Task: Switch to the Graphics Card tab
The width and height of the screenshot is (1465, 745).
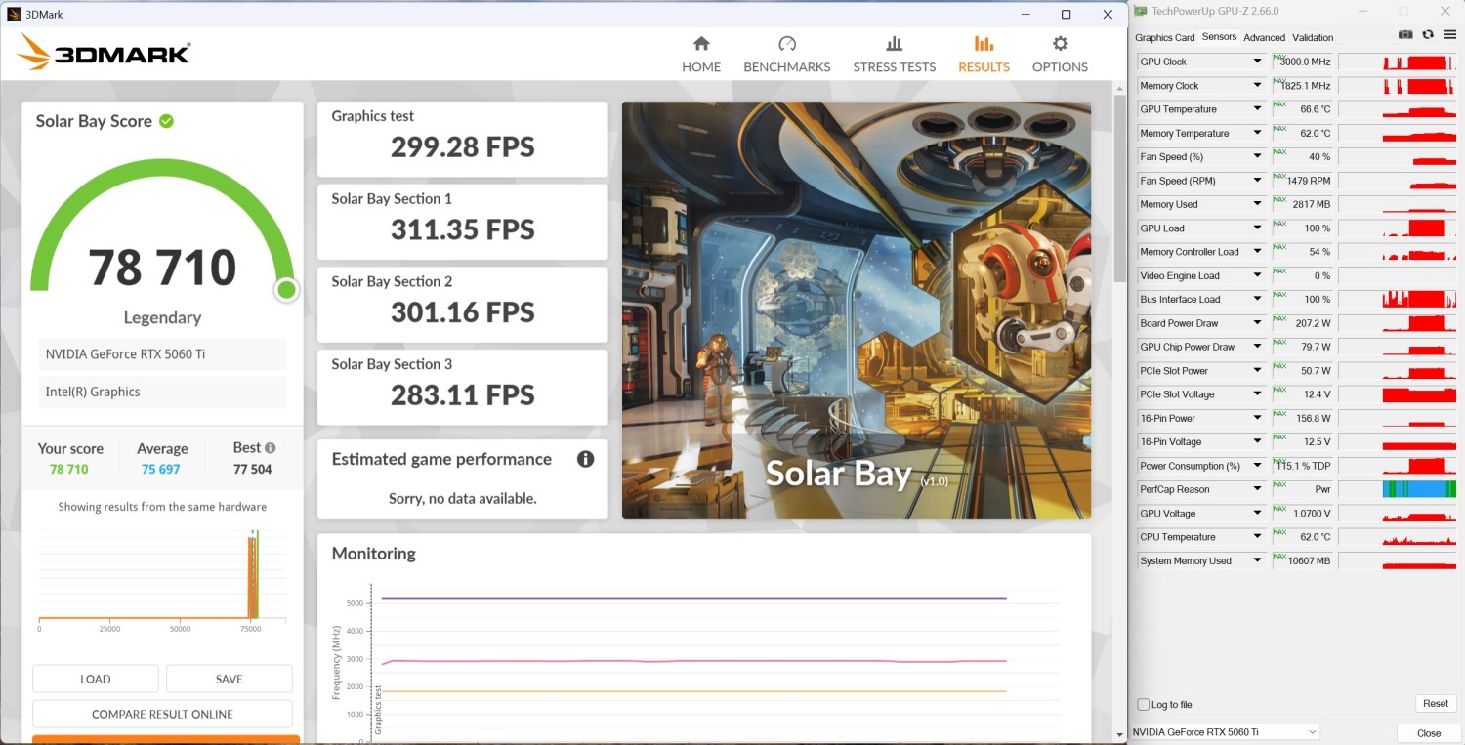Action: click(1164, 38)
